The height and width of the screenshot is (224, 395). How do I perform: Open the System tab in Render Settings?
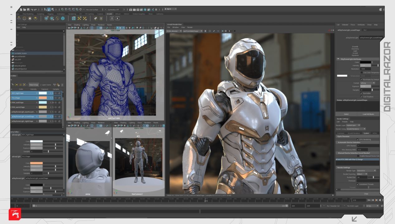(x=366, y=133)
